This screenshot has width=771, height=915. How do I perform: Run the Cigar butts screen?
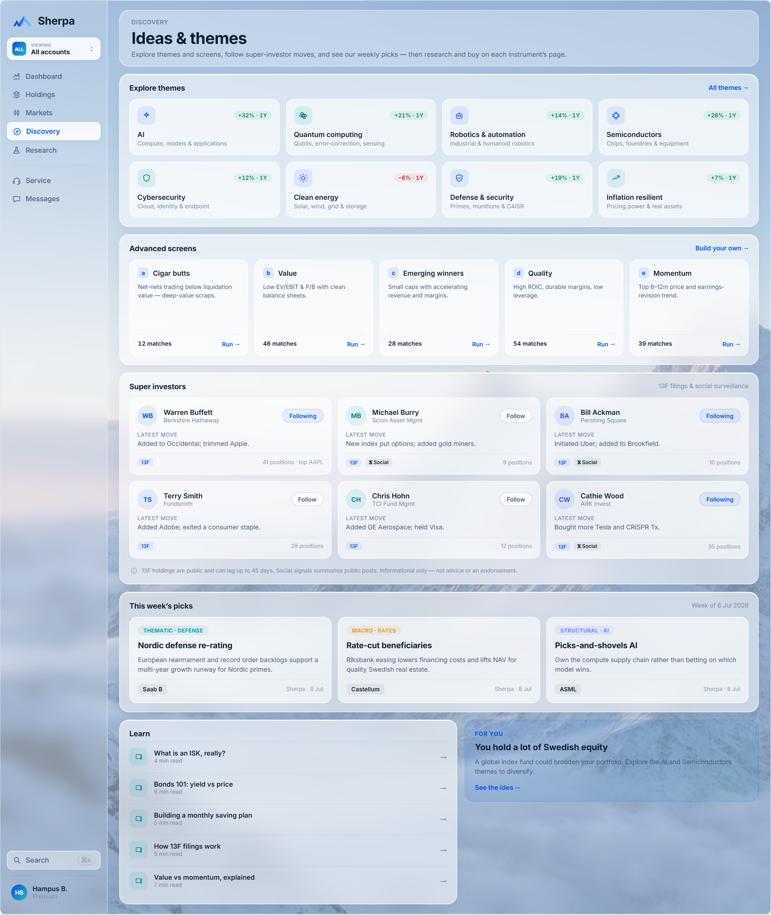click(x=230, y=344)
